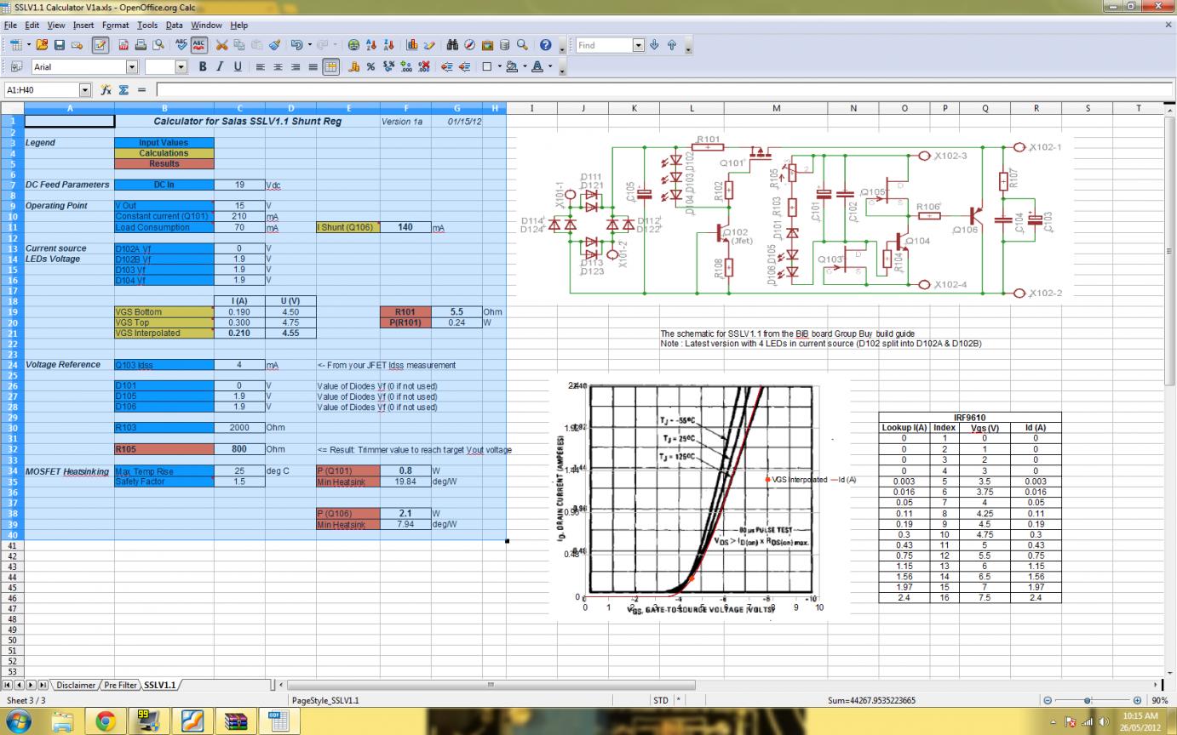1177x735 pixels.
Task: Open the font size dropdown
Action: (181, 66)
